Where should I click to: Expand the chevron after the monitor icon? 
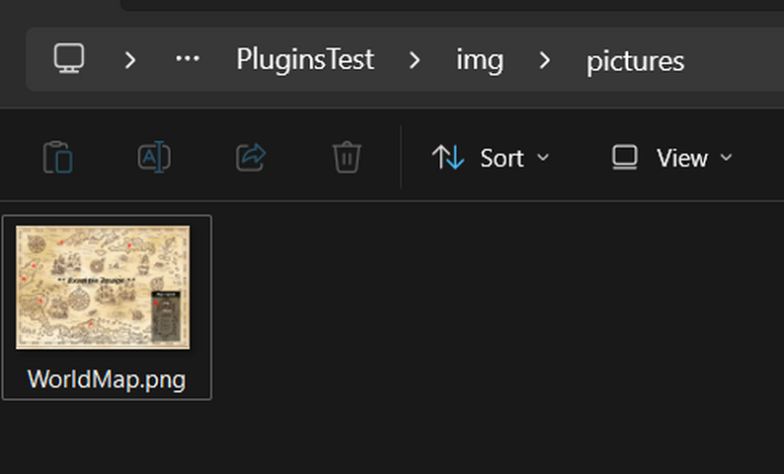(x=130, y=59)
